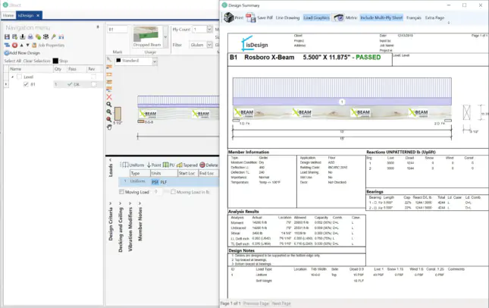
Task: Close the isDesign tab
Action: (38, 15)
